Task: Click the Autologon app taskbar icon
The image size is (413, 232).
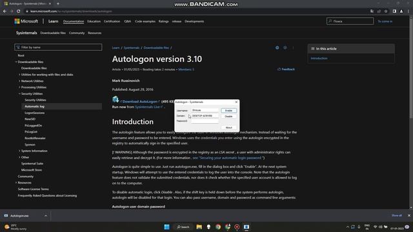Action: (247, 227)
